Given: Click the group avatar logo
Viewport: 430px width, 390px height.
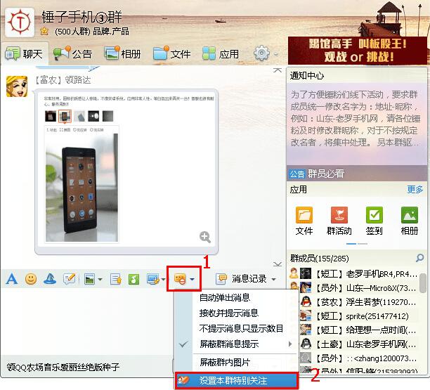Looking at the screenshot, I should [20, 22].
